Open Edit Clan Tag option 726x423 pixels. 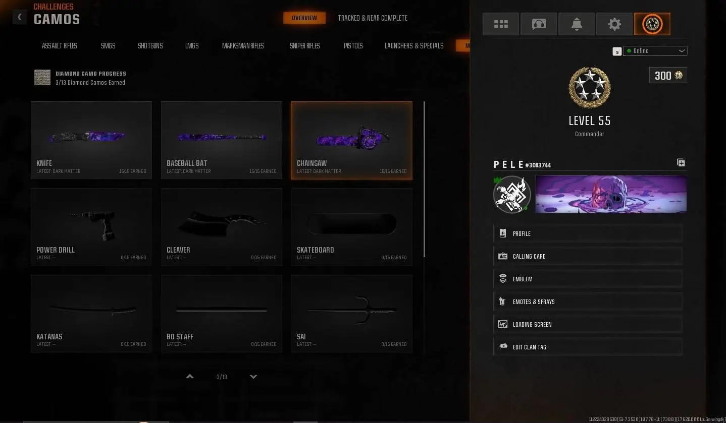click(588, 347)
